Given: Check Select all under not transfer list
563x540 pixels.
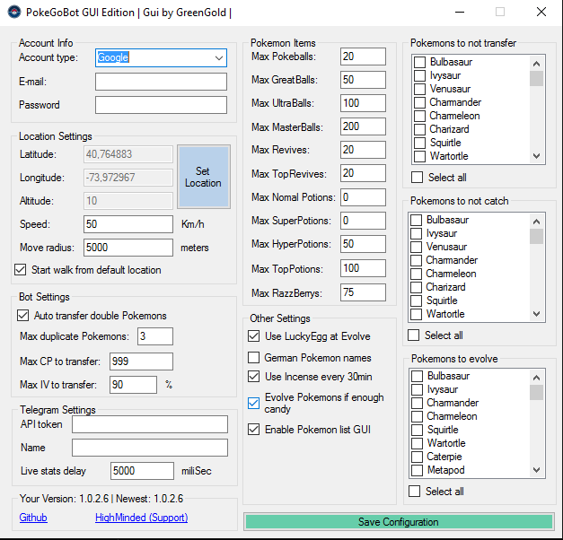Looking at the screenshot, I should click(x=417, y=178).
